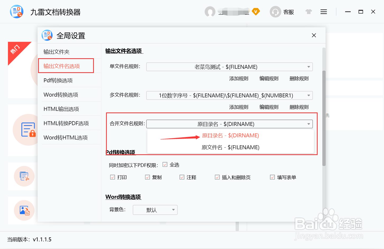This screenshot has height=249, width=384.
Task: Click 删除规则 under 单文件名规则
Action: point(299,79)
